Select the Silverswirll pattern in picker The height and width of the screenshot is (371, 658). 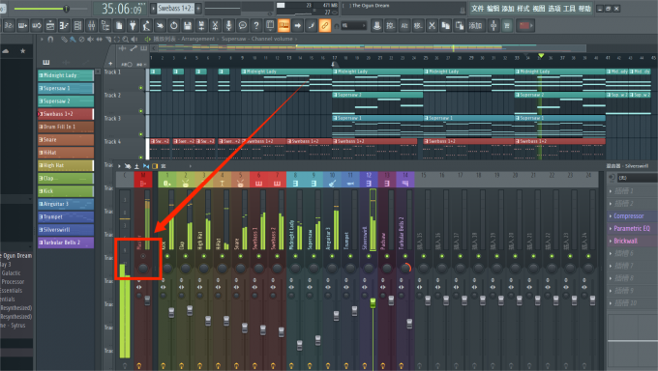click(66, 230)
